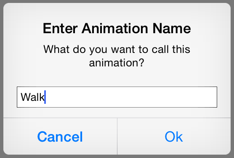This screenshot has width=234, height=158.
Task: Click the Enter Animation Name title
Action: (117, 28)
